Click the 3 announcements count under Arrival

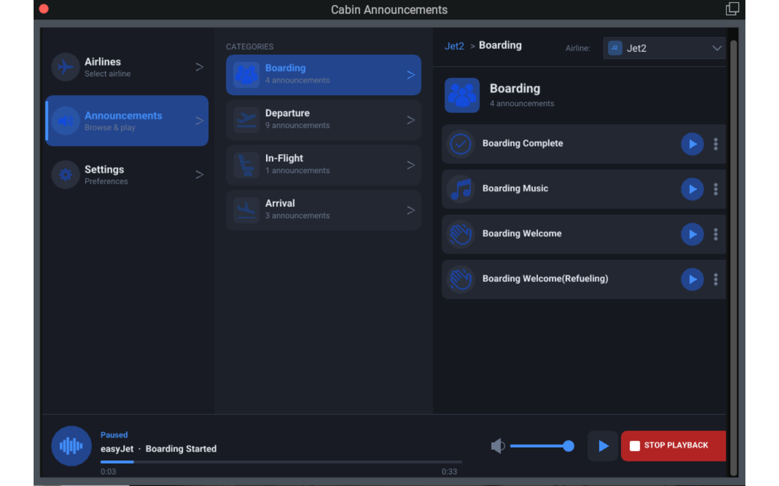coord(297,216)
